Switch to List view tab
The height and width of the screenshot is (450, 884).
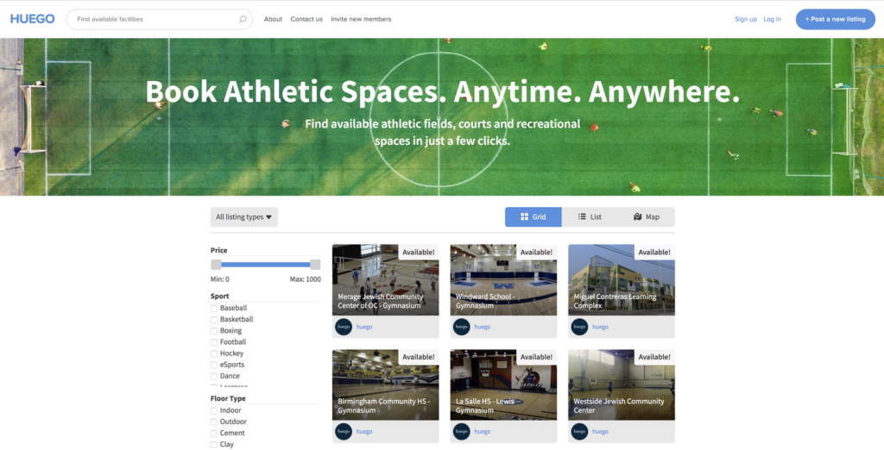click(590, 217)
